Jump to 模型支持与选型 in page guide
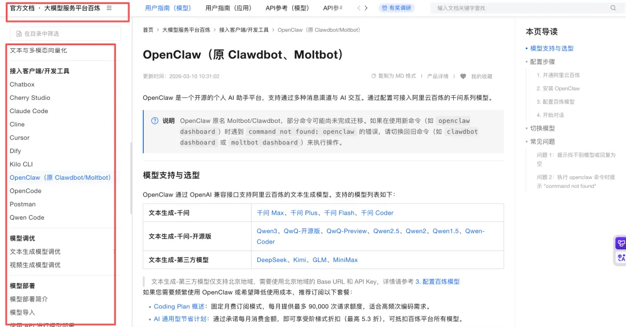Screen dimensions: 626x327 click(552, 48)
